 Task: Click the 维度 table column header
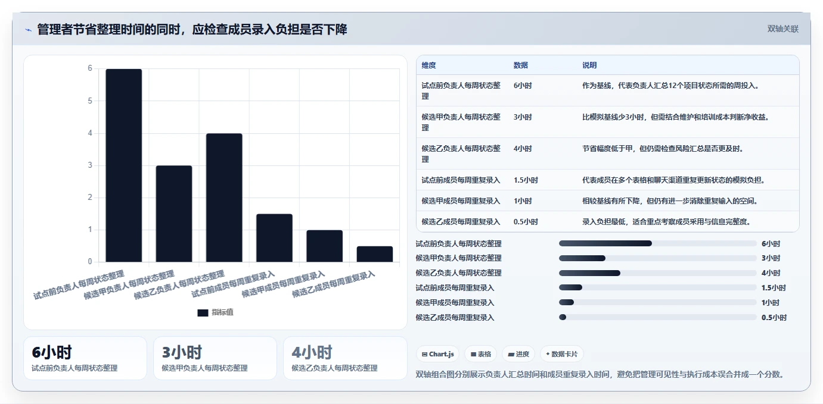[429, 65]
